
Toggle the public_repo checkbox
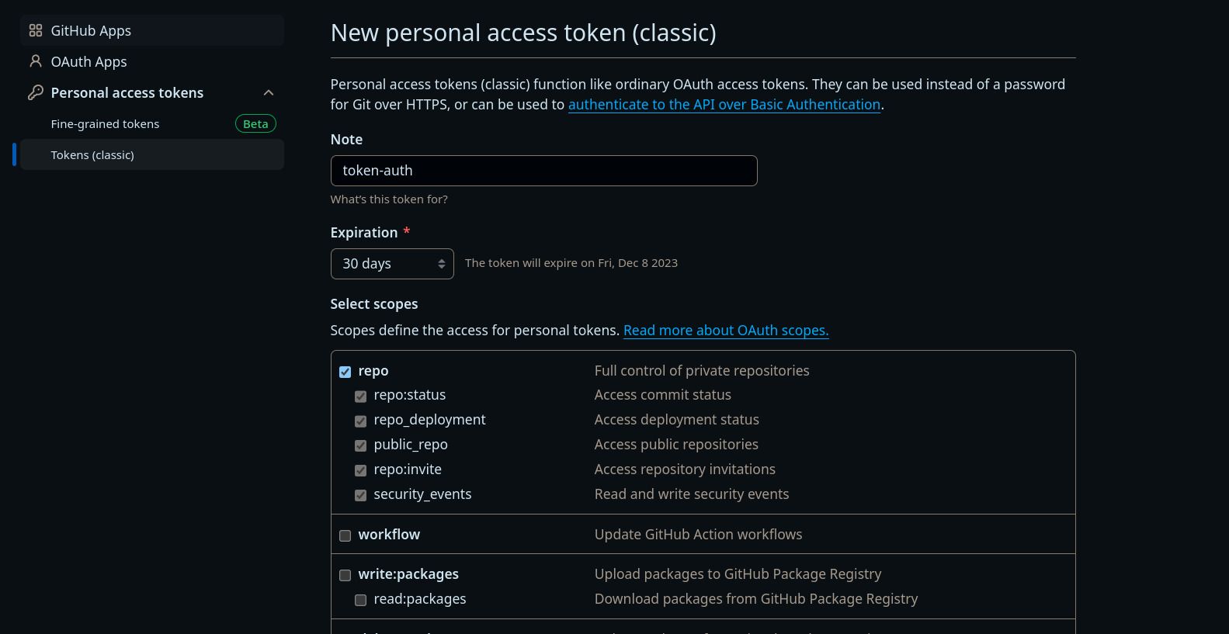coord(361,445)
